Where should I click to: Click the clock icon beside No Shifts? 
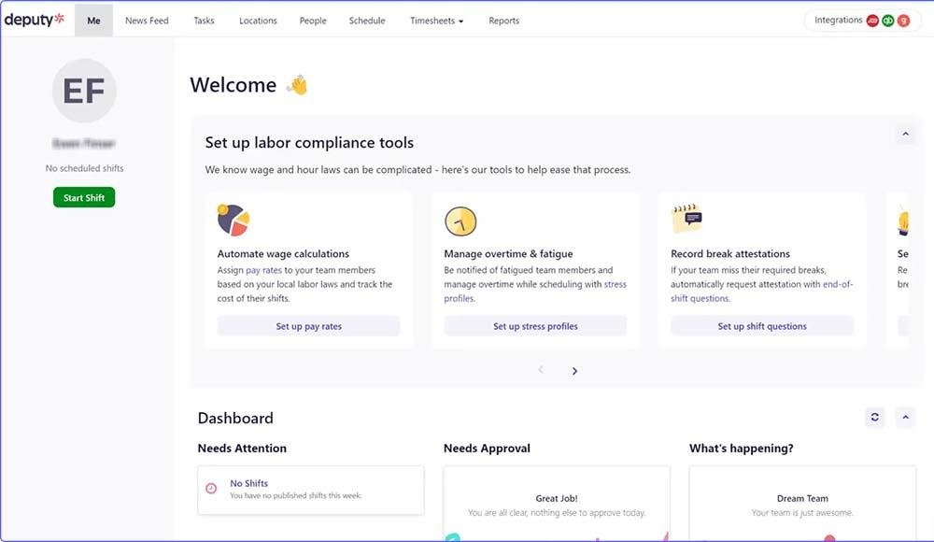tap(211, 489)
